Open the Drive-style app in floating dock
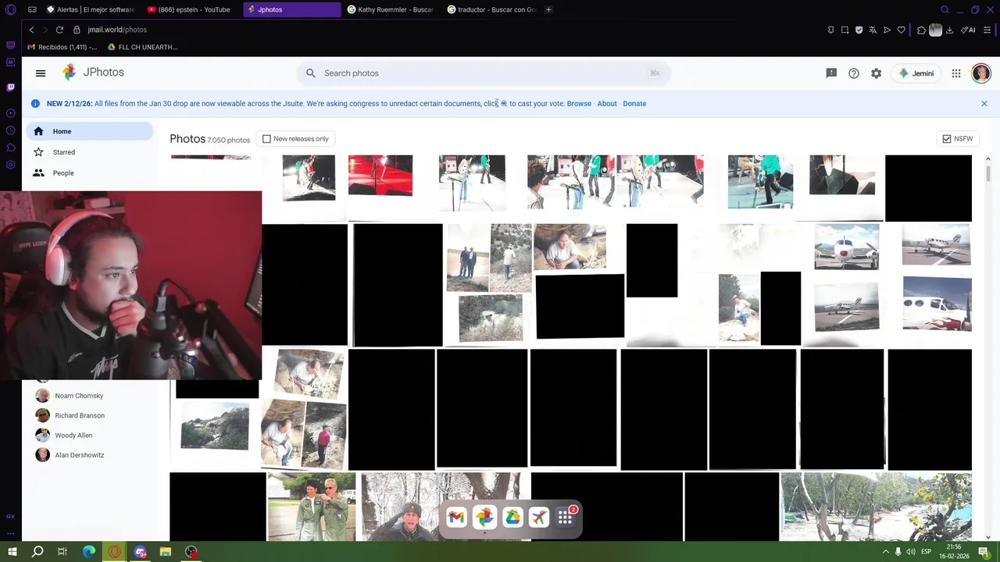This screenshot has height=562, width=1000. pos(512,518)
